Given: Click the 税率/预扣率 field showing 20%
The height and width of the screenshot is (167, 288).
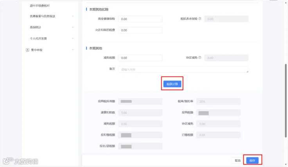Looking at the screenshot, I should [218, 101].
